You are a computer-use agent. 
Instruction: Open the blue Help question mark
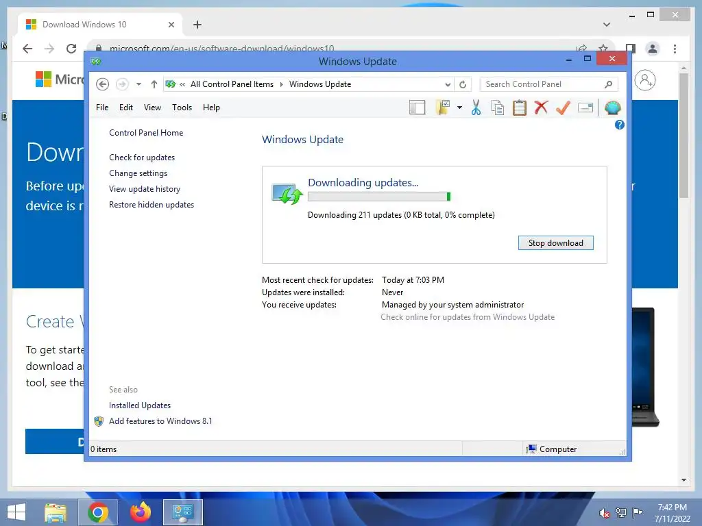coord(620,125)
